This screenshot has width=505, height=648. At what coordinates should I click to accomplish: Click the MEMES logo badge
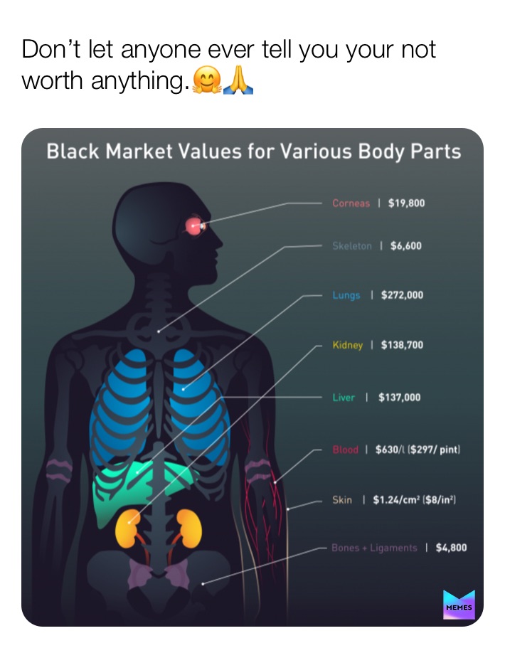(458, 605)
